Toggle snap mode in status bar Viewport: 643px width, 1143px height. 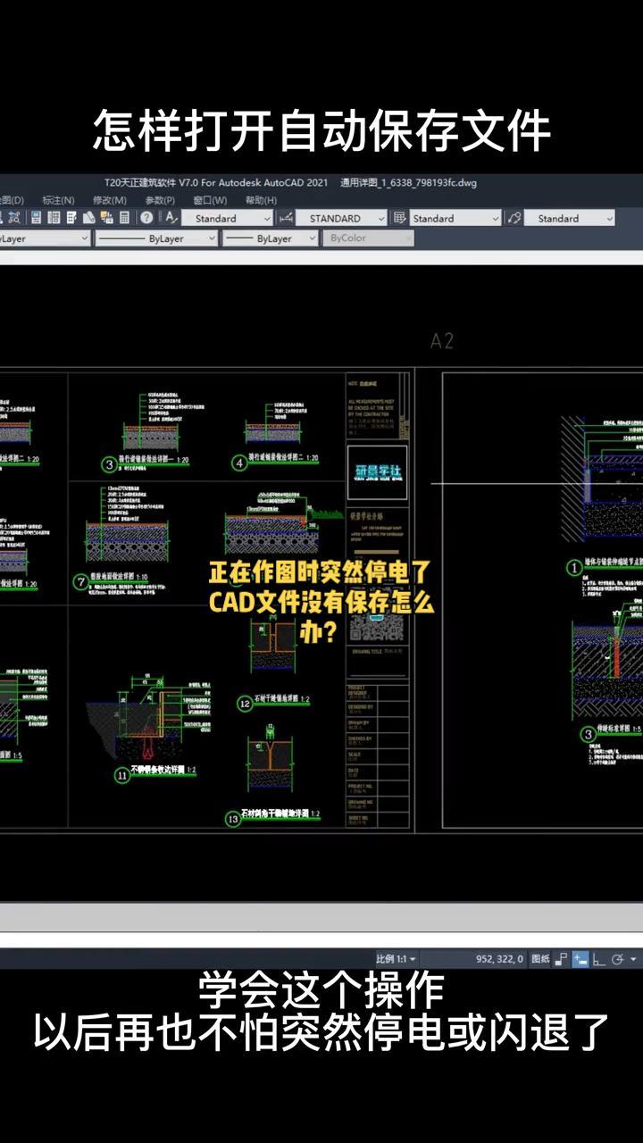coord(561,959)
